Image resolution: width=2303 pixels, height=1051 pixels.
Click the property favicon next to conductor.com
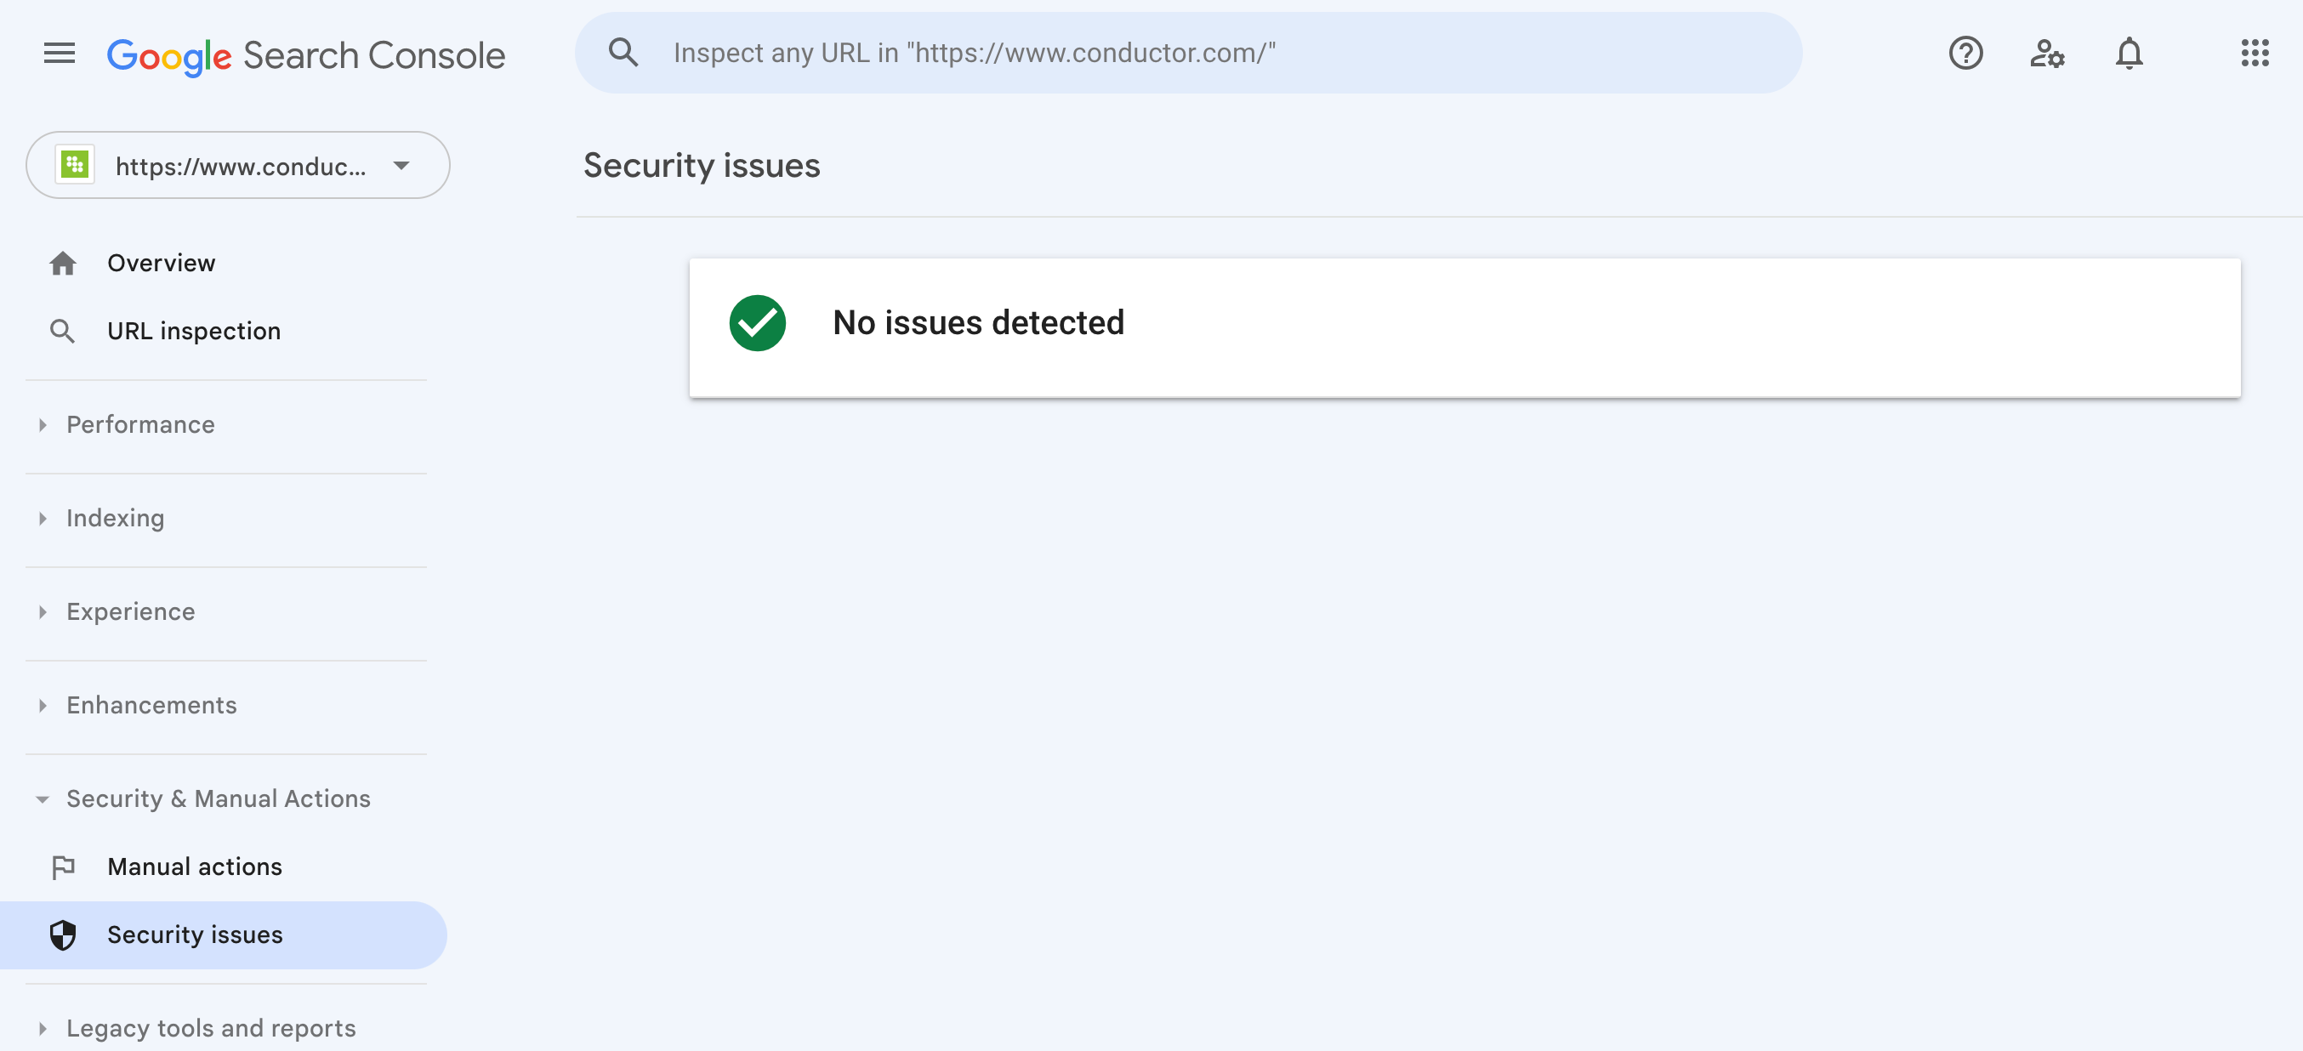point(76,164)
